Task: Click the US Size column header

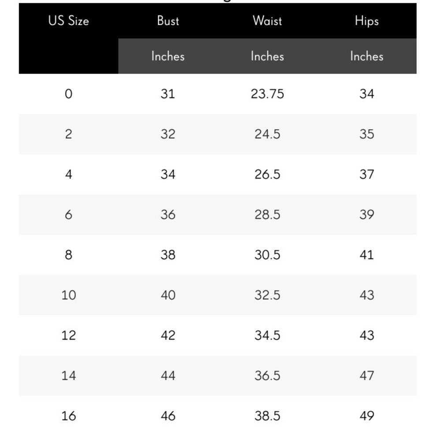Action: tap(69, 21)
